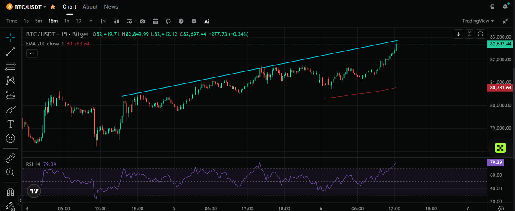Open the emoji icons tool
Viewport: 515px width, 211px height.
tap(10, 138)
